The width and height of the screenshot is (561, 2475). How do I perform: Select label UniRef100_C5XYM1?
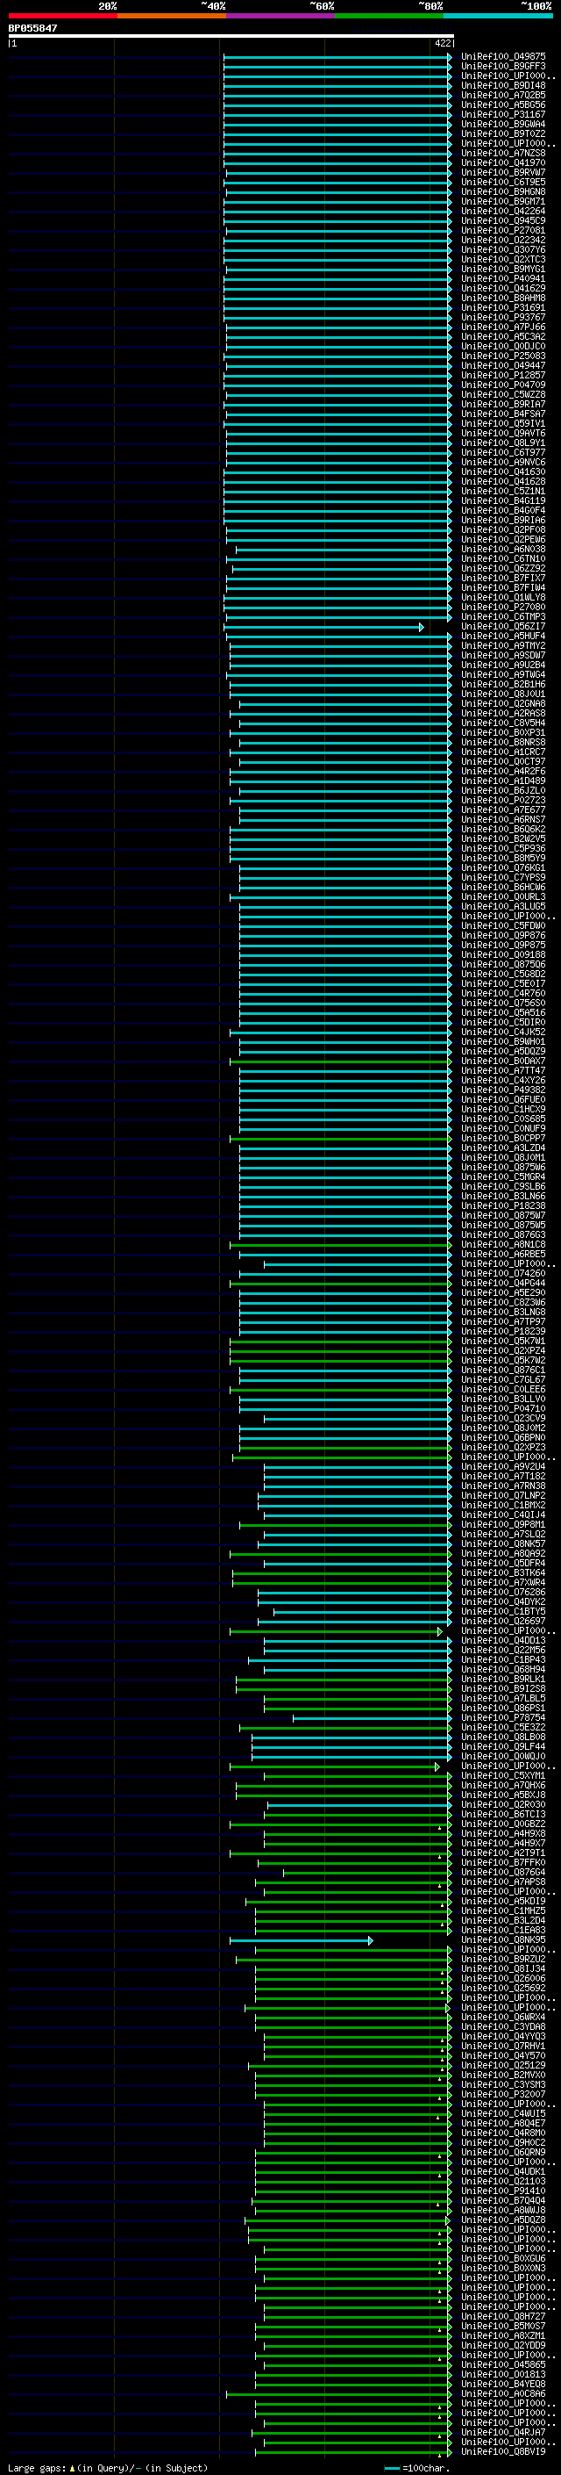tap(502, 1776)
